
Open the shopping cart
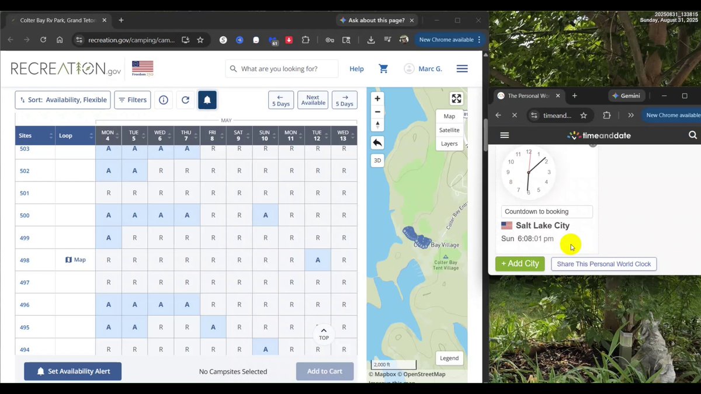click(383, 68)
